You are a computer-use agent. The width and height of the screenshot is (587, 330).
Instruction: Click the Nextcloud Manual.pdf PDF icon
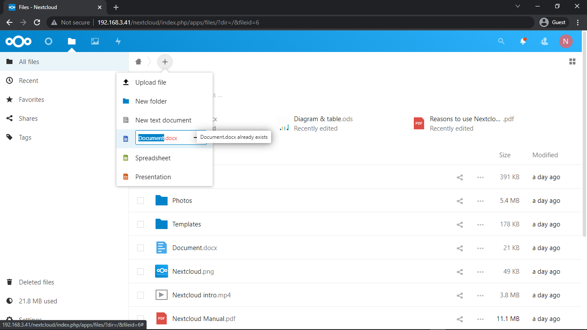162,318
